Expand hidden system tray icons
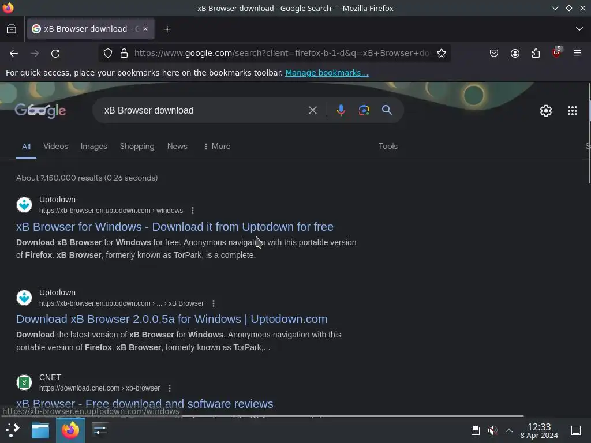This screenshot has height=443, width=591. pyautogui.click(x=509, y=430)
